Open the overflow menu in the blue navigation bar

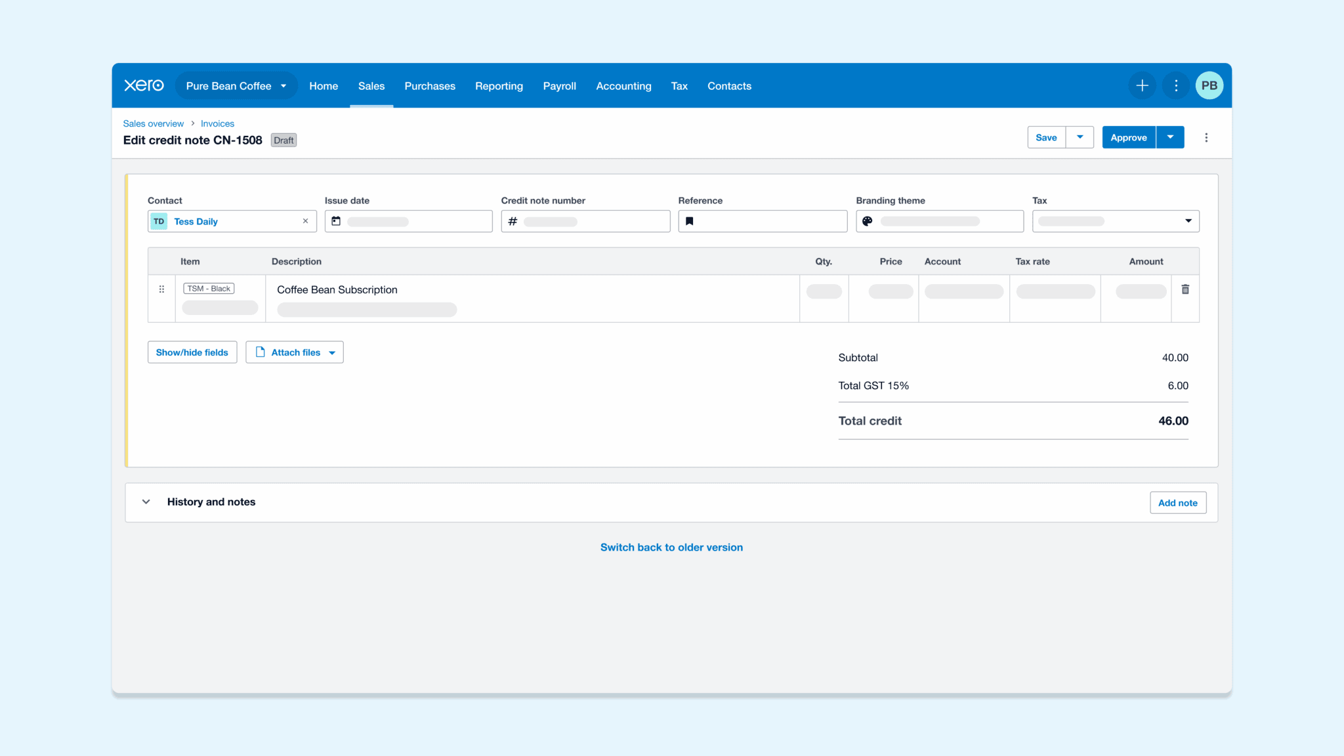pos(1175,85)
